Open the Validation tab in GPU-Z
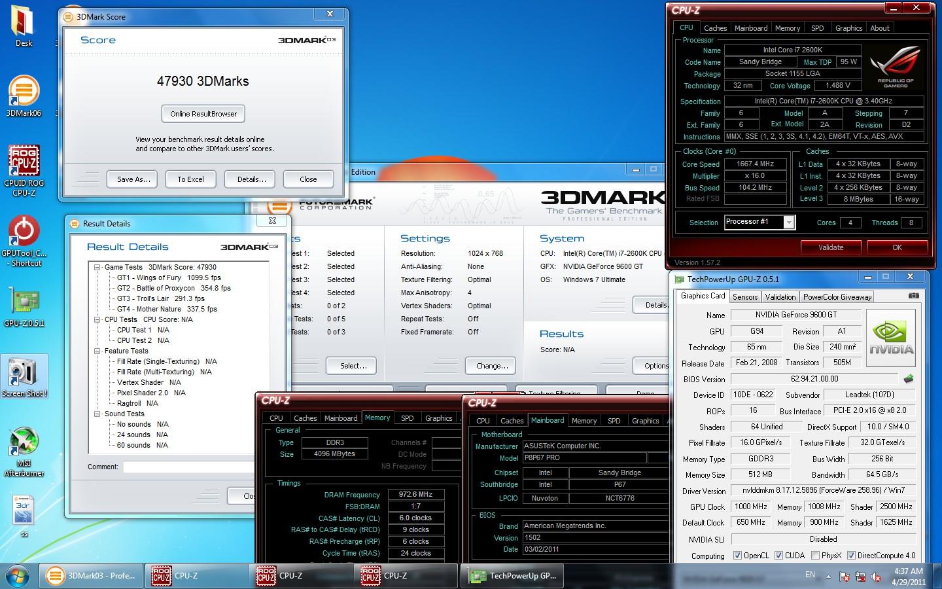Viewport: 942px width, 589px height. coord(780,297)
